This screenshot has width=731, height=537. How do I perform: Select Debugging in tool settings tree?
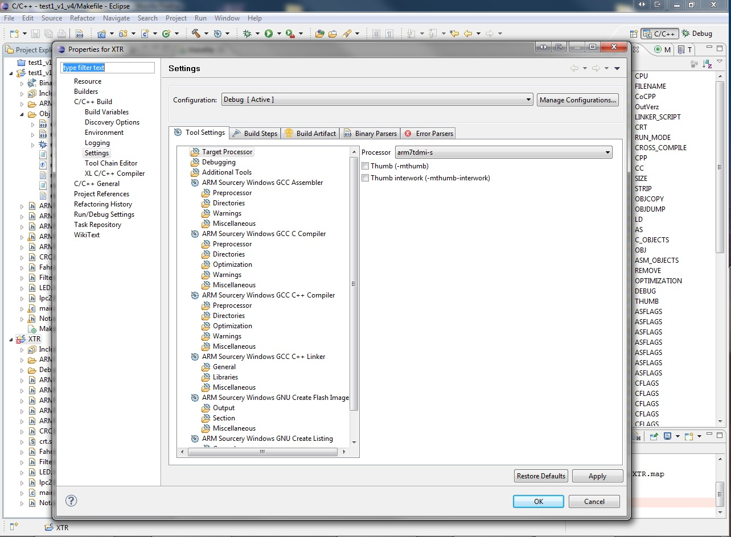[x=219, y=162]
